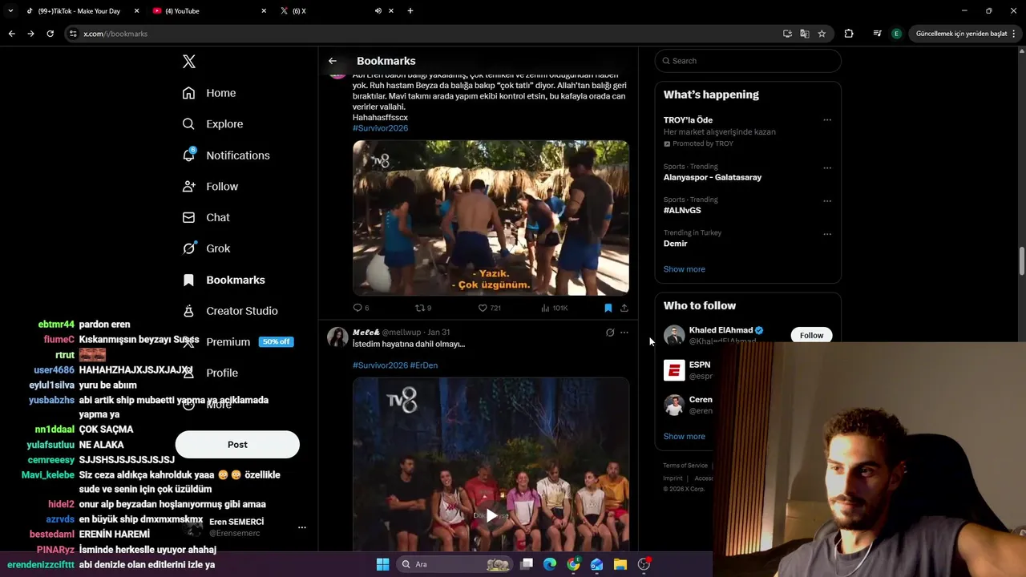Open the Chrome profile avatar E
Viewport: 1026px width, 577px height.
click(896, 34)
